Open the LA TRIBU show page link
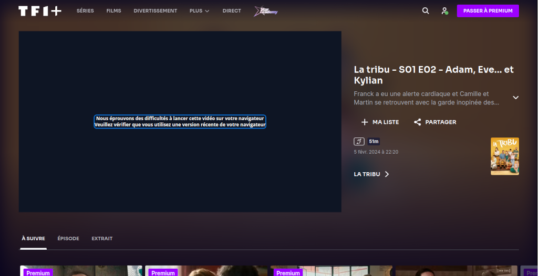The width and height of the screenshot is (538, 276). point(371,174)
